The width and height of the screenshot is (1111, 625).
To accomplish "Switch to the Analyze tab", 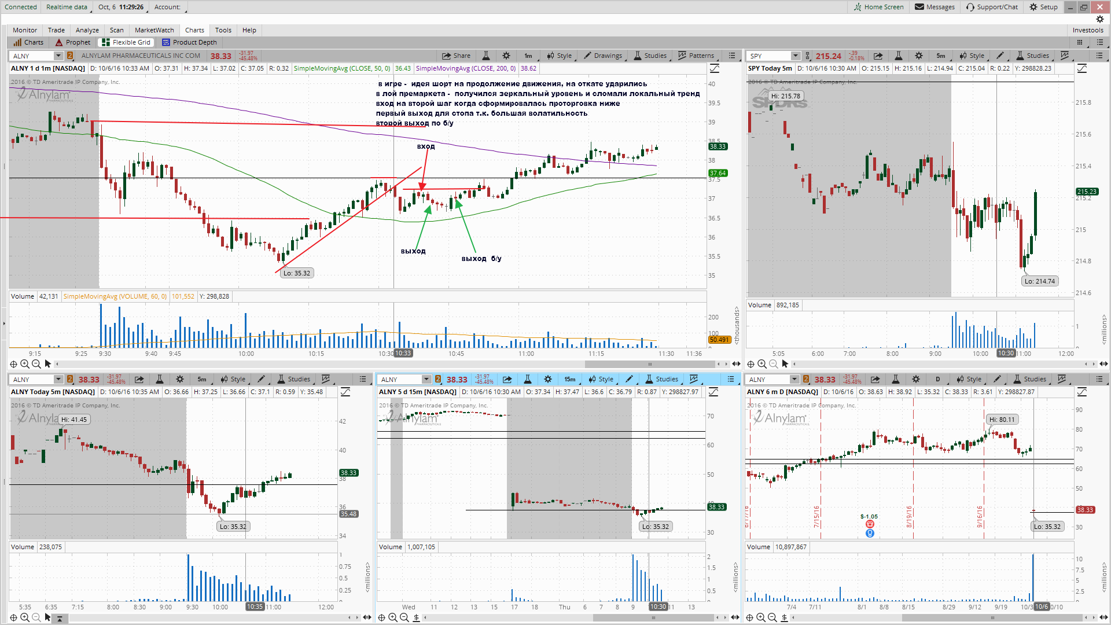I will (x=87, y=30).
